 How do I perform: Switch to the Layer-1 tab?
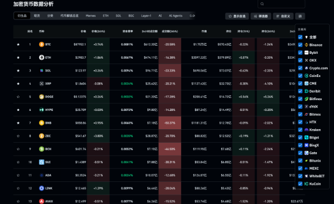pos(146,16)
